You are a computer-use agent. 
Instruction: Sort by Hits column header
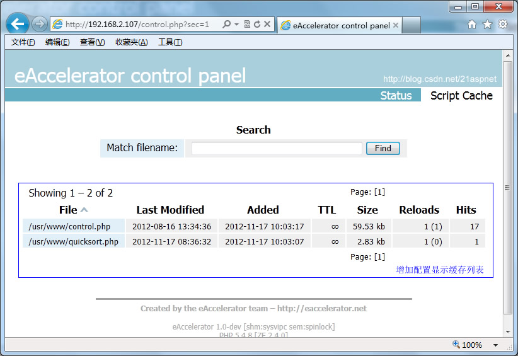point(466,210)
